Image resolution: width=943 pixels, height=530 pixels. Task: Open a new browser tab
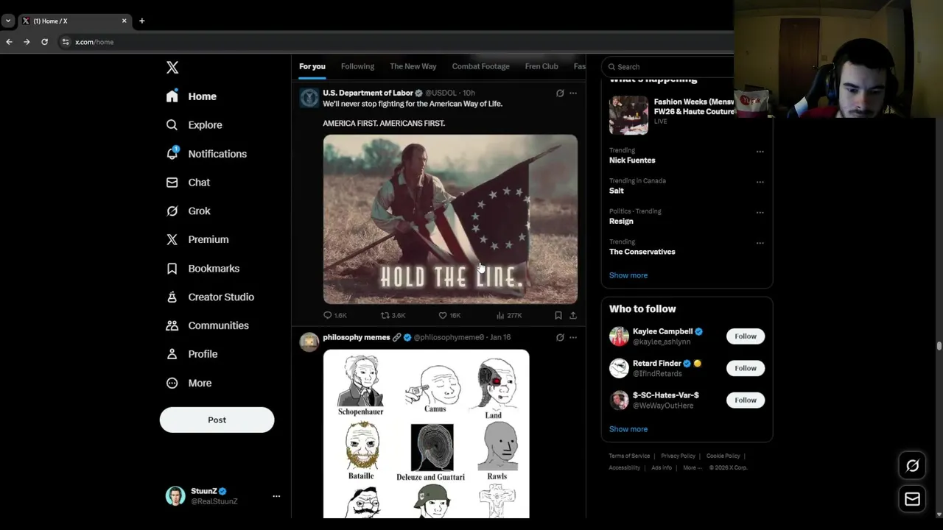point(141,21)
